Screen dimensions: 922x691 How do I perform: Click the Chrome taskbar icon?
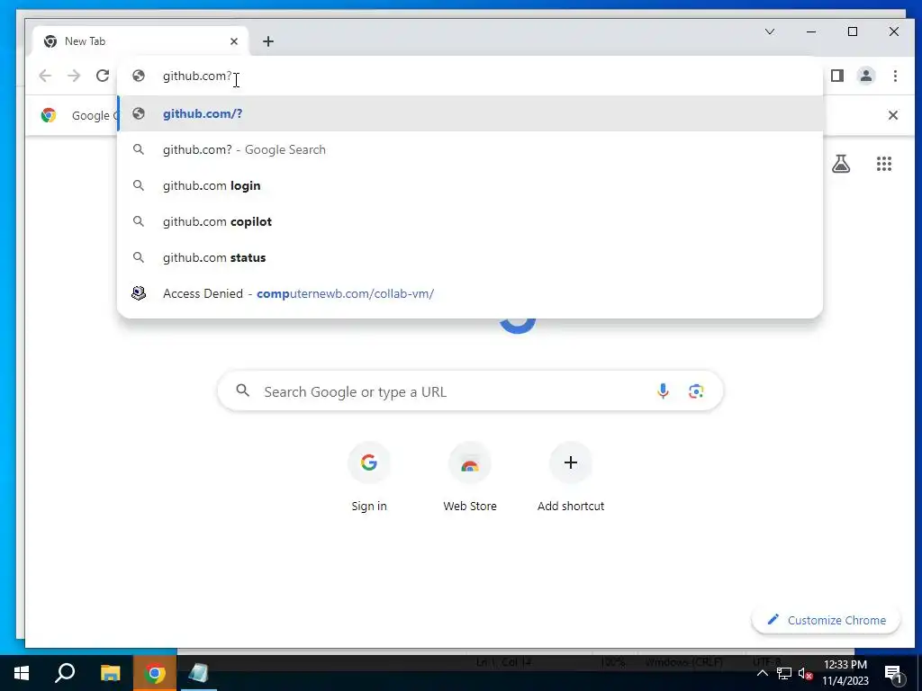pyautogui.click(x=155, y=673)
